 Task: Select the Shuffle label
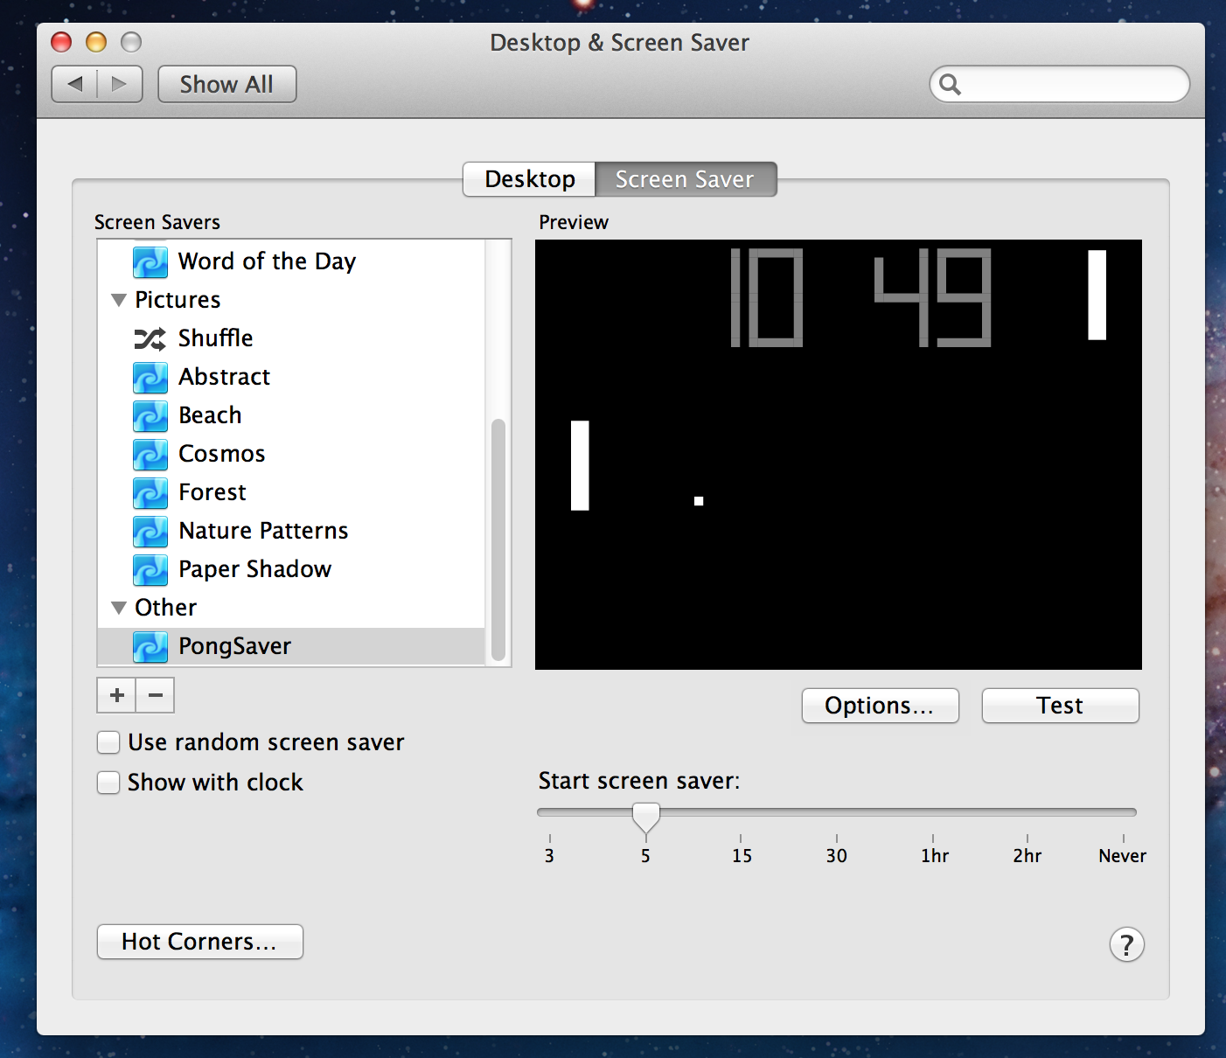click(x=215, y=338)
